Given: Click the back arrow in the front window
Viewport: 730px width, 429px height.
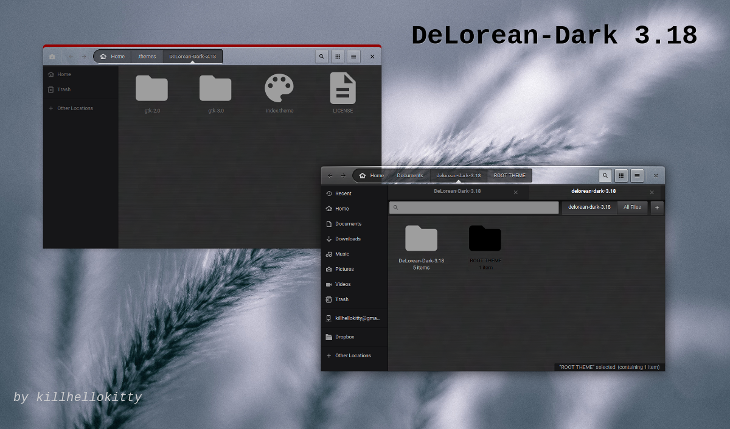Looking at the screenshot, I should coord(330,176).
